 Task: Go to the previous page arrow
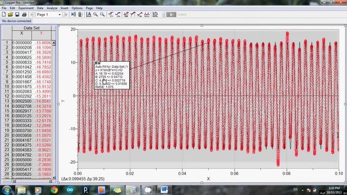pyautogui.click(x=33, y=15)
